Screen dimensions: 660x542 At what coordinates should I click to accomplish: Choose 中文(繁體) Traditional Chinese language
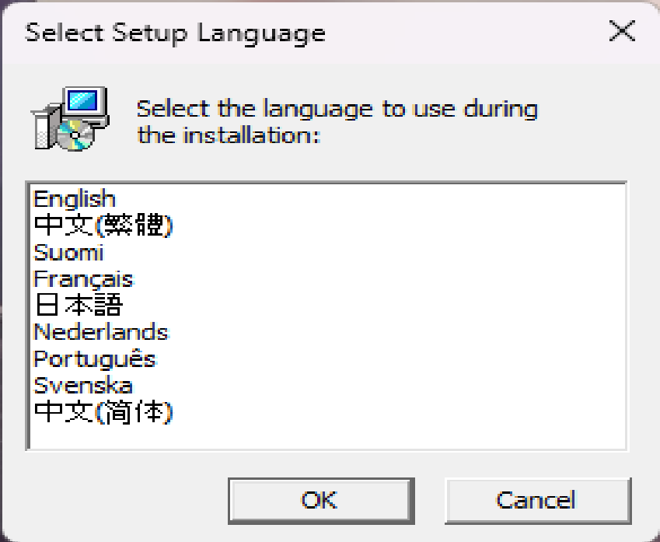(103, 226)
